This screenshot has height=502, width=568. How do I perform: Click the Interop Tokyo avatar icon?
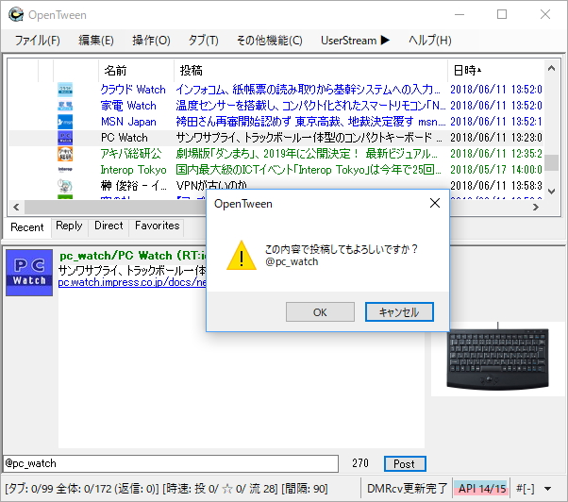65,170
